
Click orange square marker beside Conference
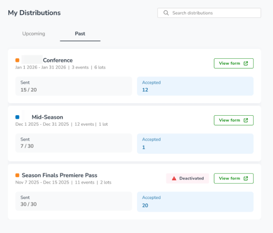click(17, 60)
